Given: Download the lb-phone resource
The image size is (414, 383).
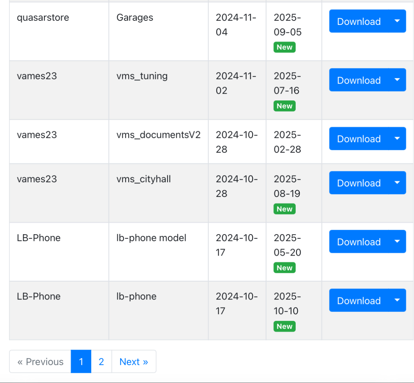Looking at the screenshot, I should click(x=359, y=300).
